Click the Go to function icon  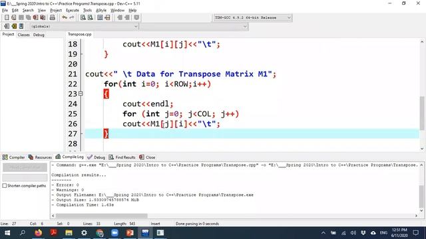tap(100, 18)
